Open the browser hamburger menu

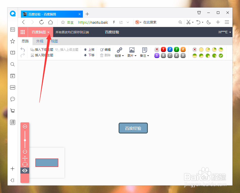[x=227, y=22]
